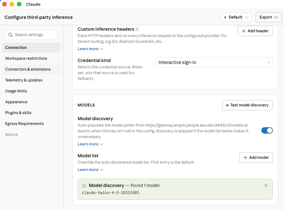Click the Credential kind label
The image size is (284, 210).
pyautogui.click(x=94, y=60)
